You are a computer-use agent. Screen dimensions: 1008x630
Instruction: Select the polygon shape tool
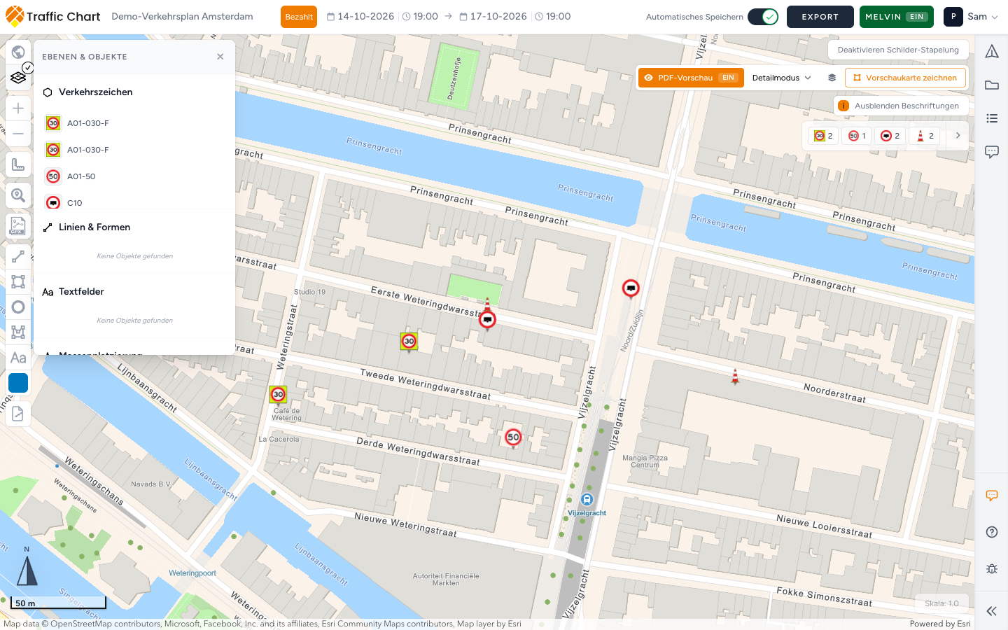tap(18, 332)
